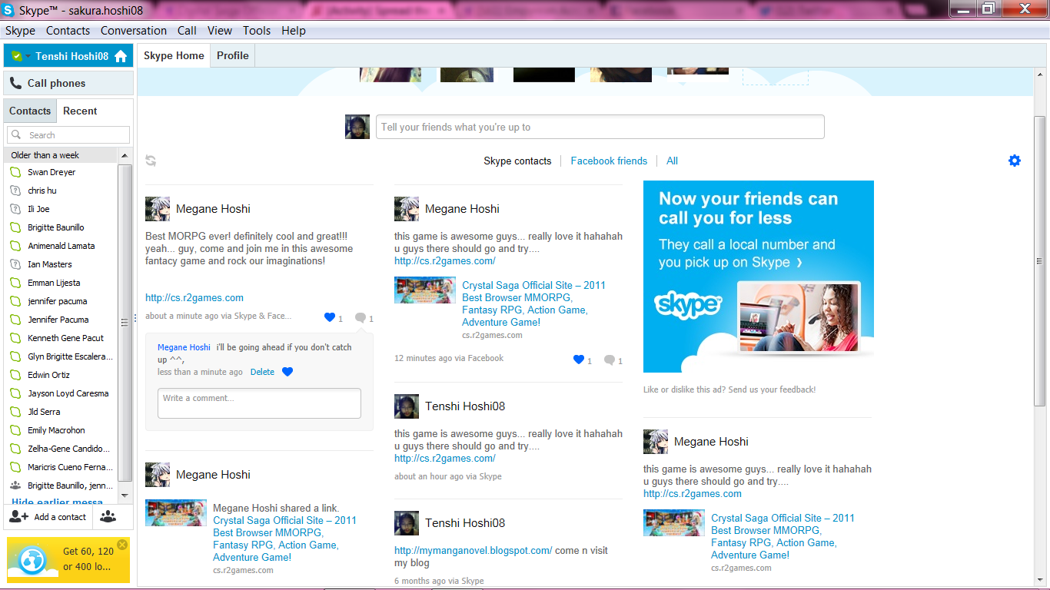Open feed settings gear icon
Screen dimensions: 1050x590
[x=1015, y=161]
